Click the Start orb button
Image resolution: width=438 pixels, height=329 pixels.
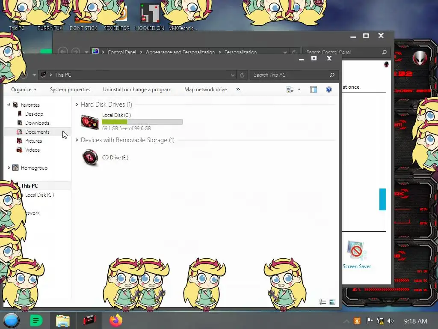(11, 320)
